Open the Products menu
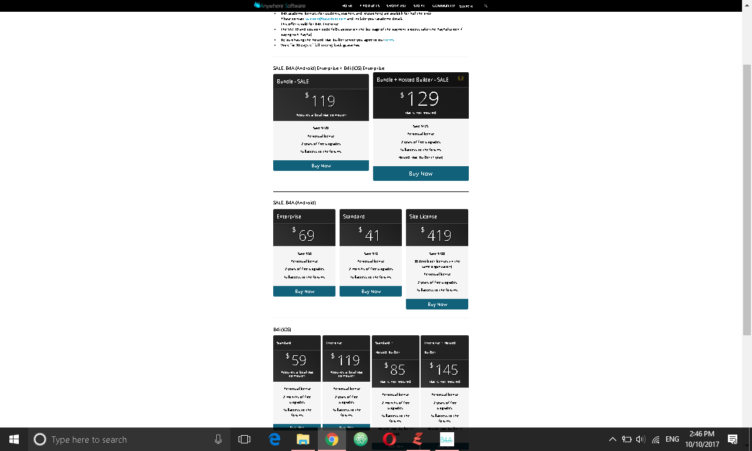Viewport: 752px width, 451px height. click(x=370, y=6)
